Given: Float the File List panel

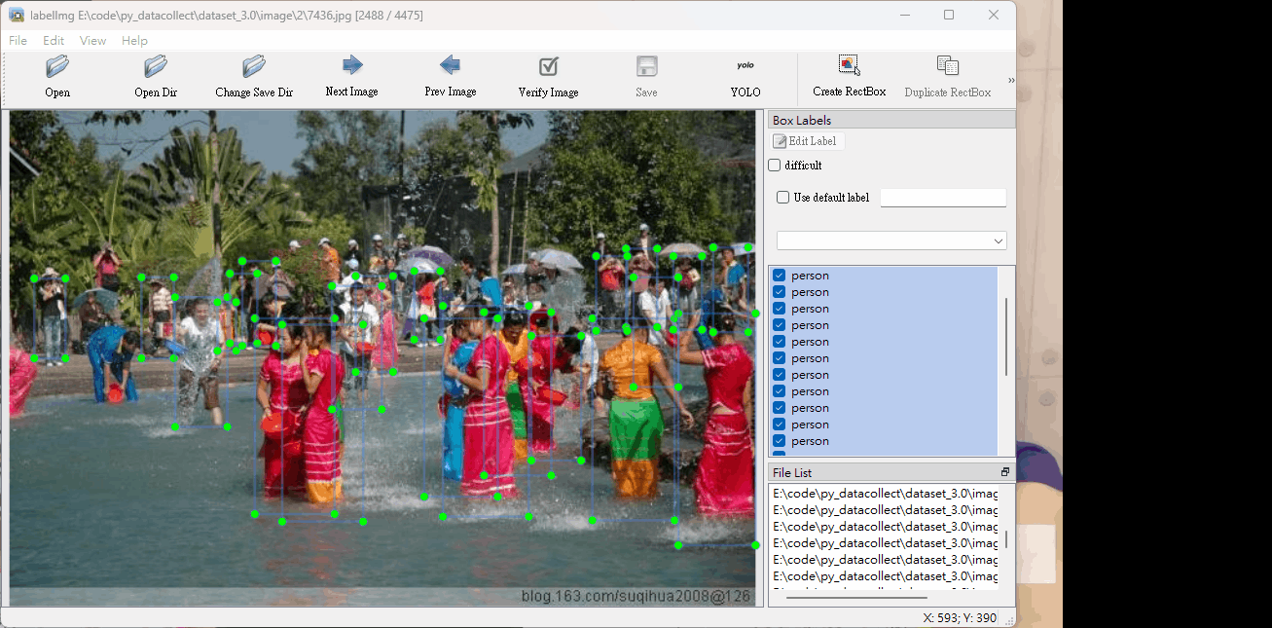Looking at the screenshot, I should pyautogui.click(x=1005, y=472).
